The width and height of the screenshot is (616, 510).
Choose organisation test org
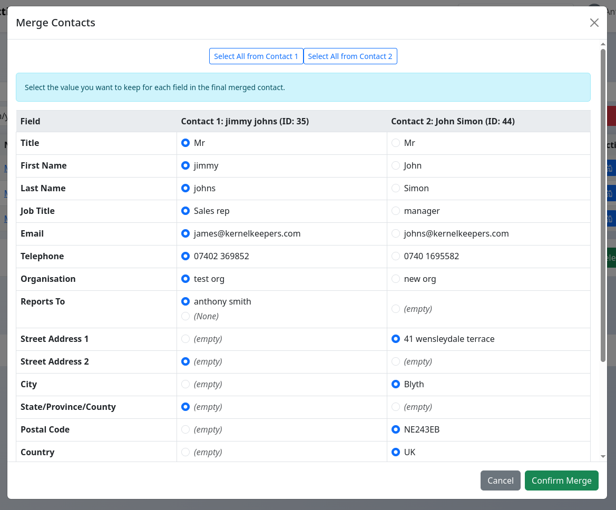[185, 279]
